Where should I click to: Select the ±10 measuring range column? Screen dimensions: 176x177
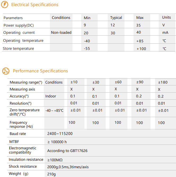click(74, 82)
